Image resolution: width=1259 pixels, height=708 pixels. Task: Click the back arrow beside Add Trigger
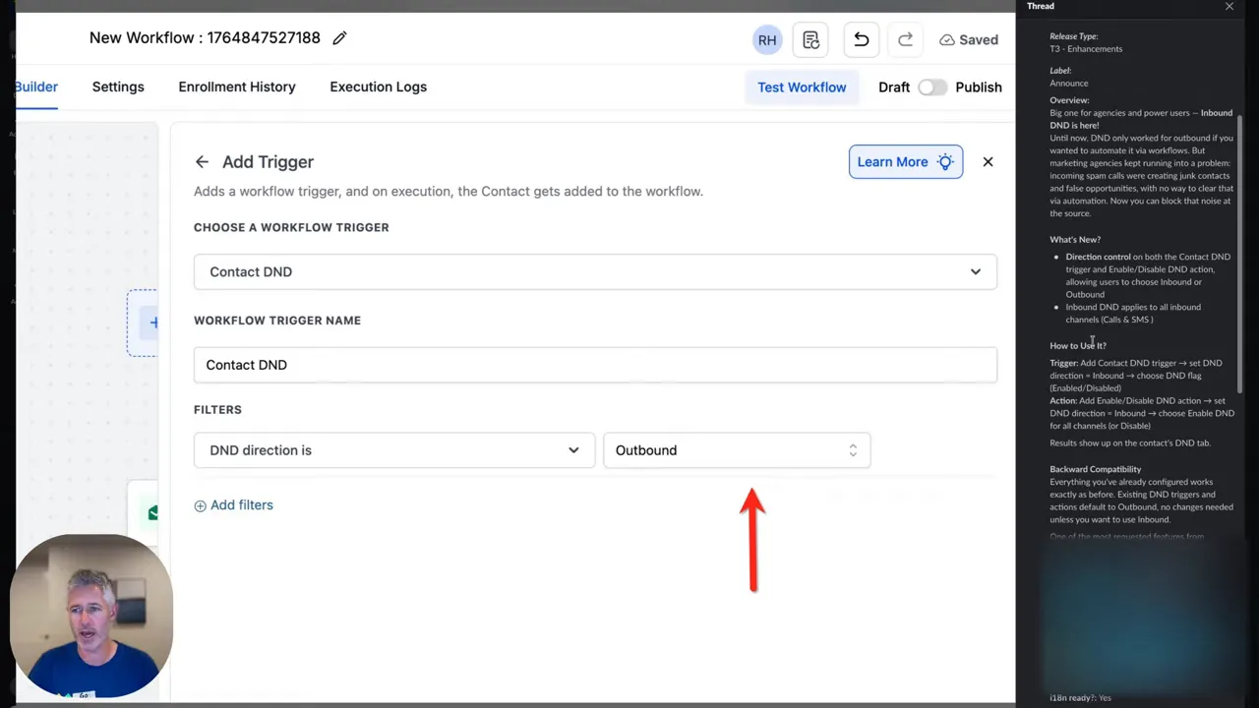(202, 162)
